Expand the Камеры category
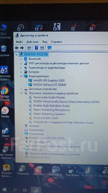108x193 pixels. tap(22, 126)
